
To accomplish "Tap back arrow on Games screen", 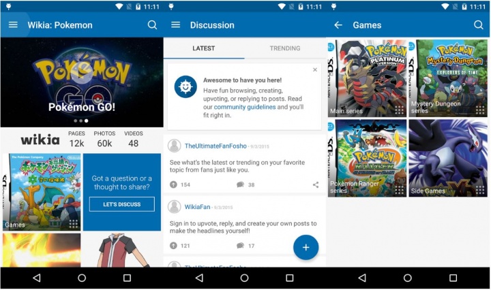I will pyautogui.click(x=338, y=25).
